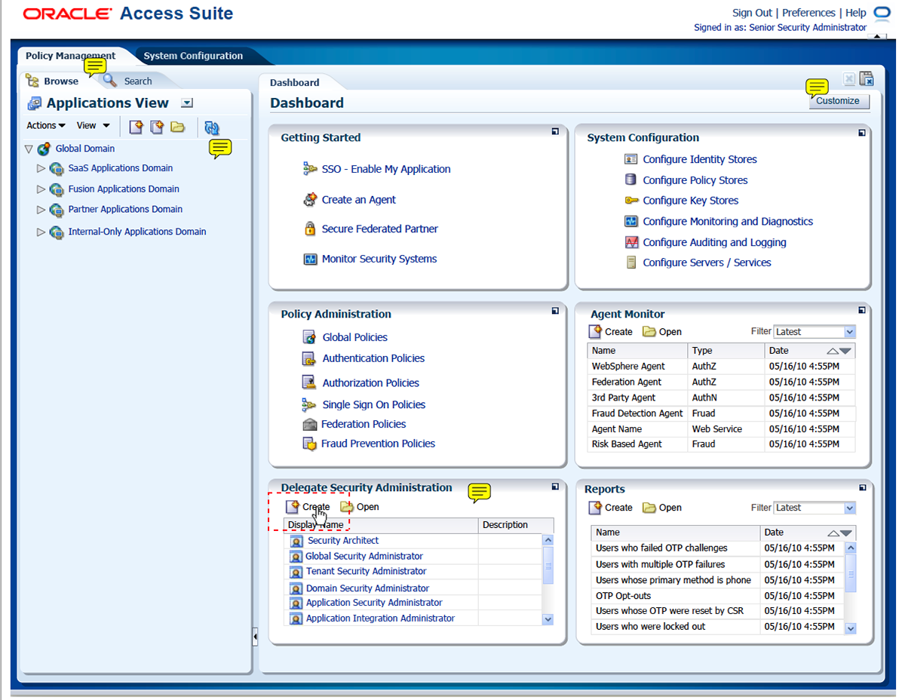
Task: Expand the Fusion Applications Domain node
Action: pyautogui.click(x=41, y=189)
